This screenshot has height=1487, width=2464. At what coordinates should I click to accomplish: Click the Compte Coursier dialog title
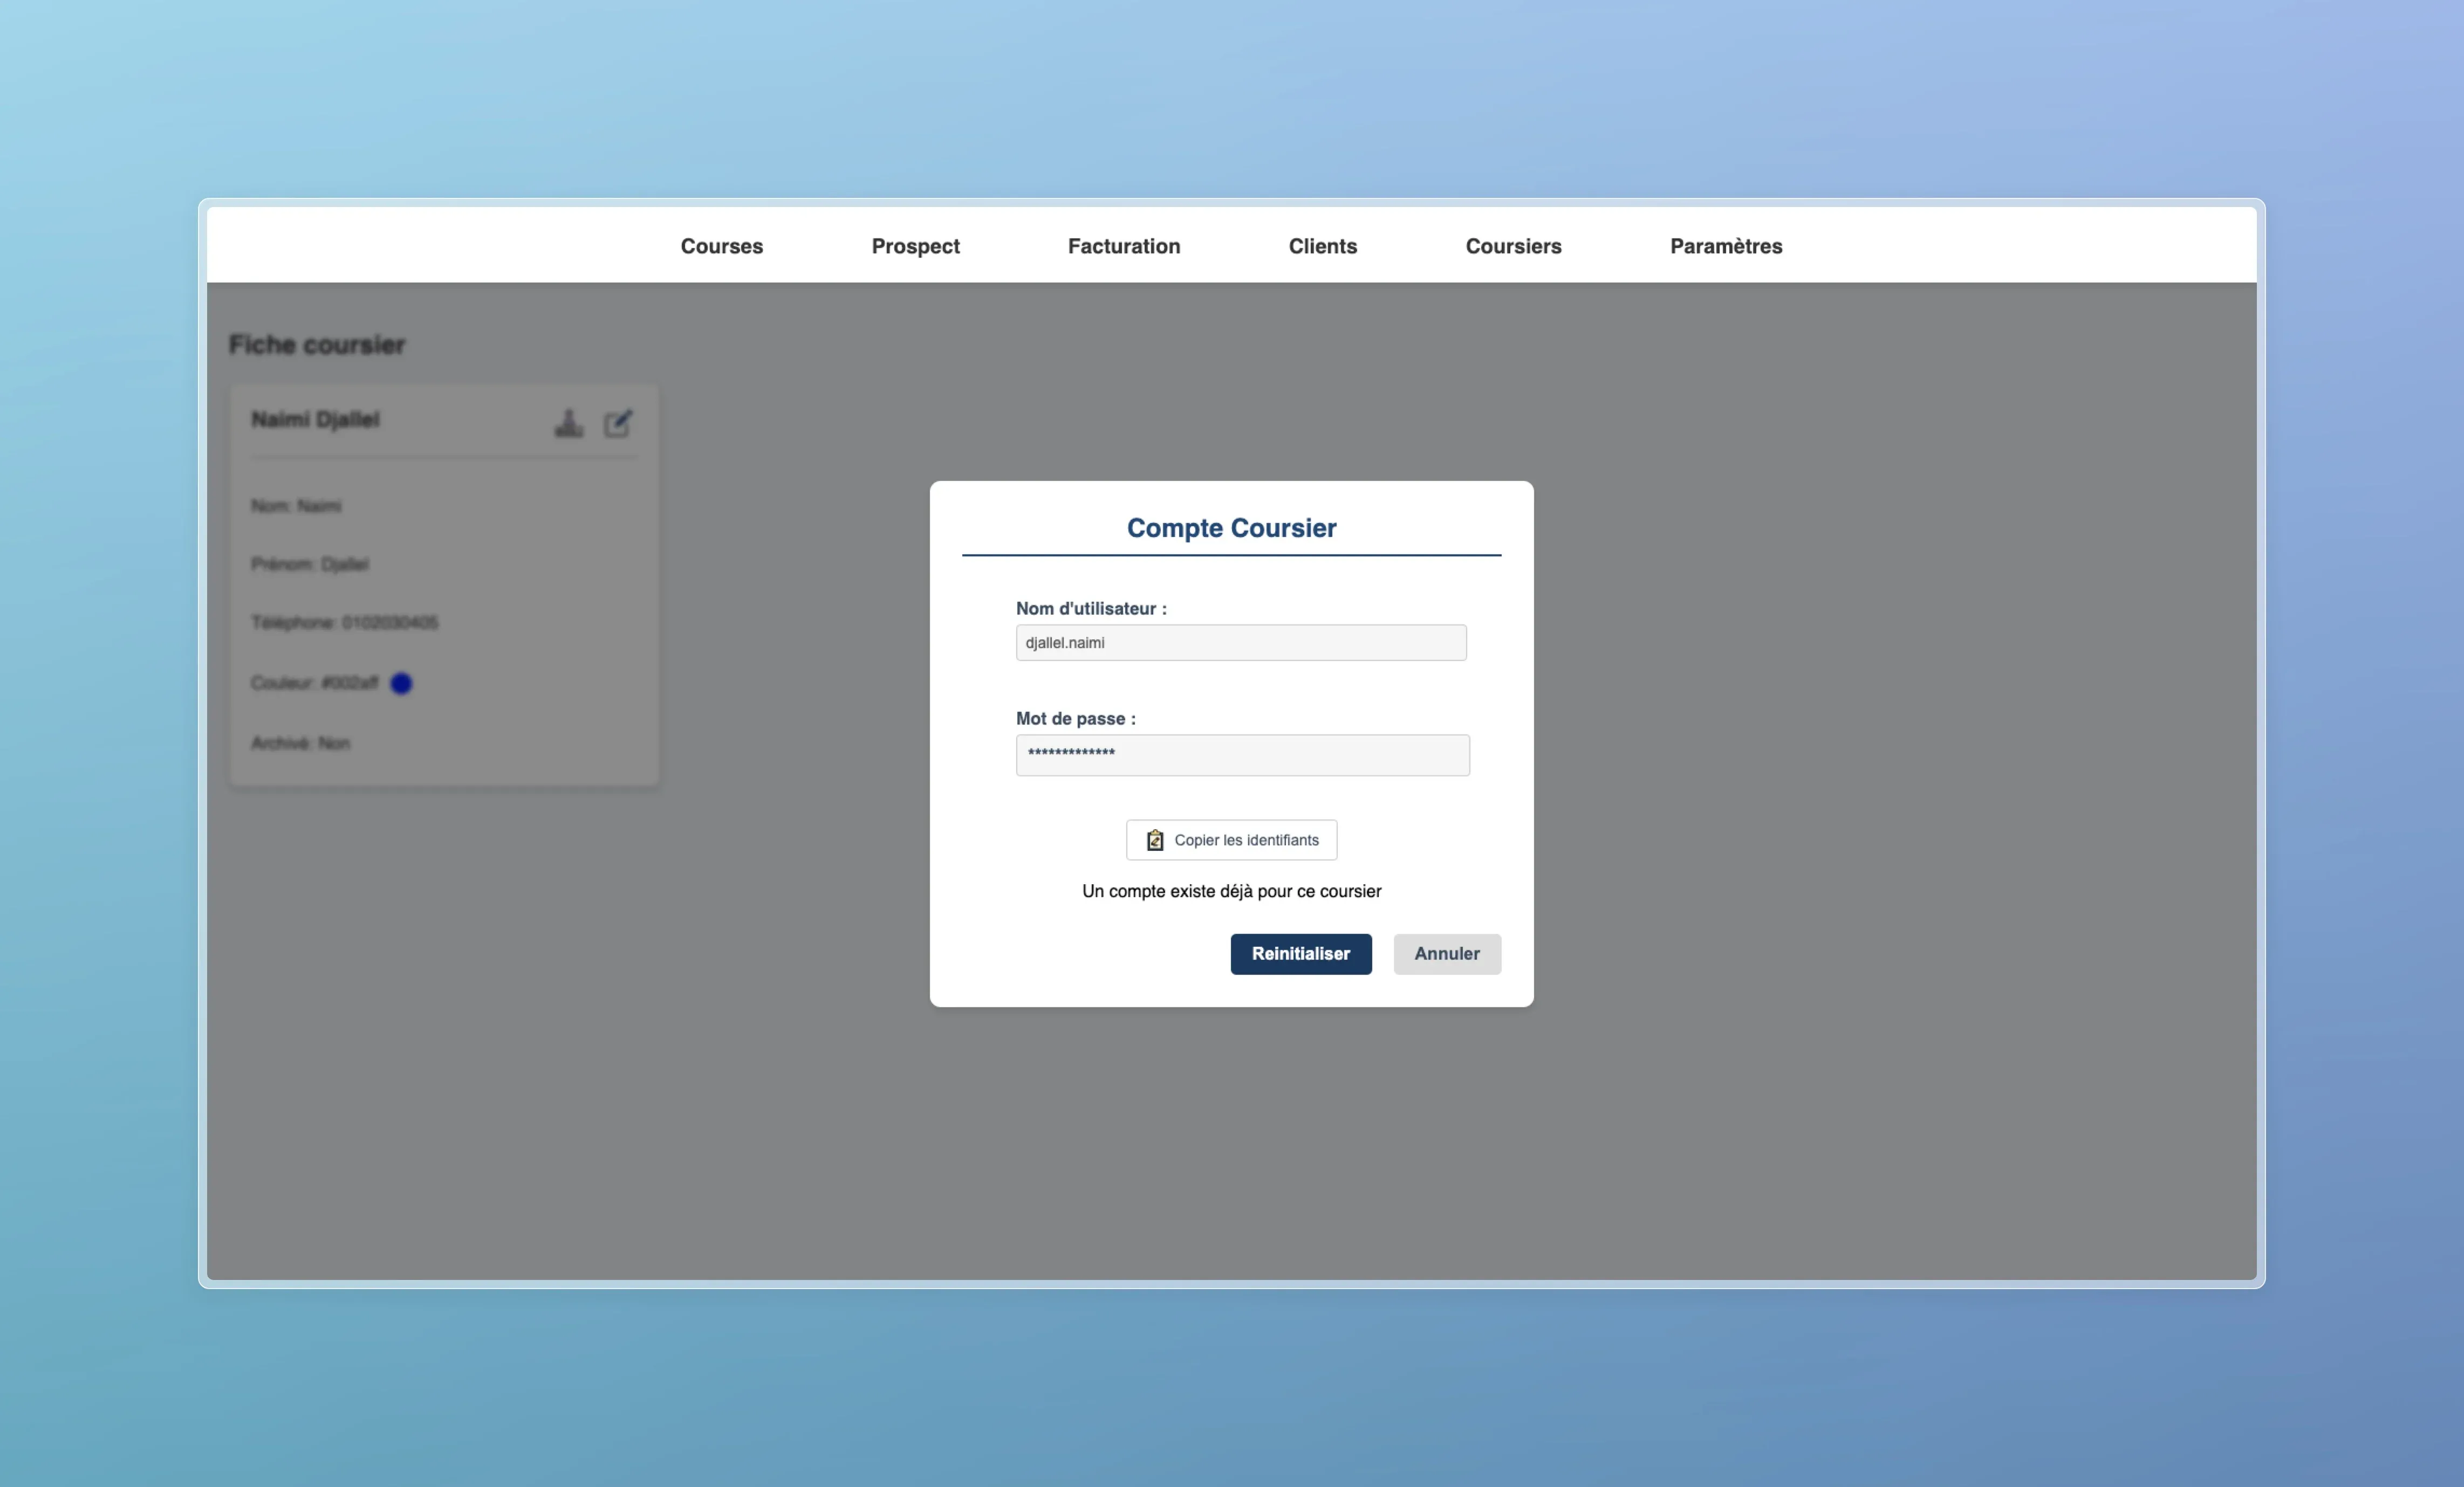coord(1231,528)
